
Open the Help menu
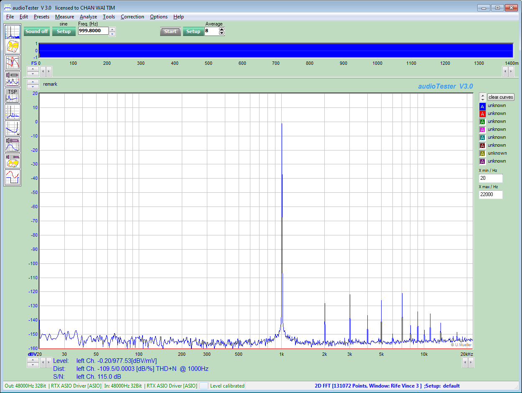tap(178, 17)
